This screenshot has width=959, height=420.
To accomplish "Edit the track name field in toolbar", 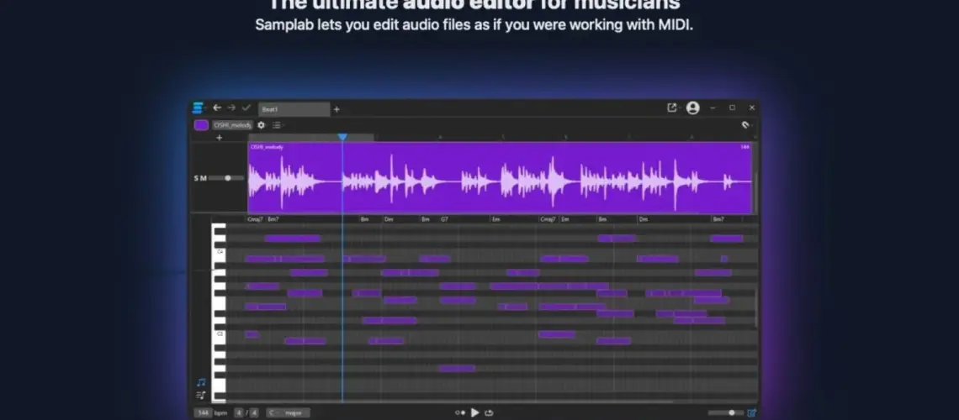I will coord(232,125).
